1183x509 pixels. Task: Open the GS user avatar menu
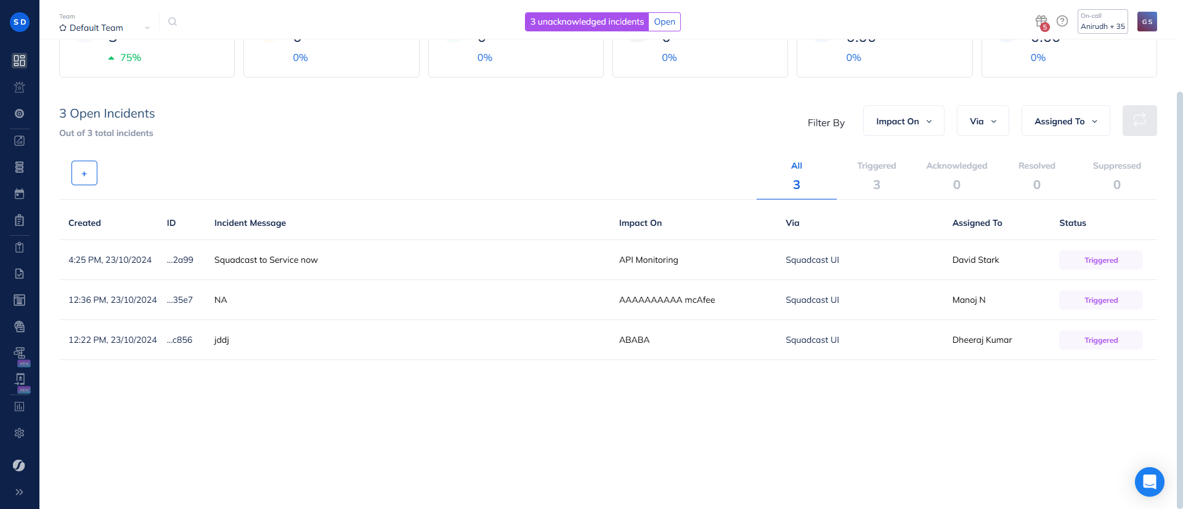[x=1147, y=22]
